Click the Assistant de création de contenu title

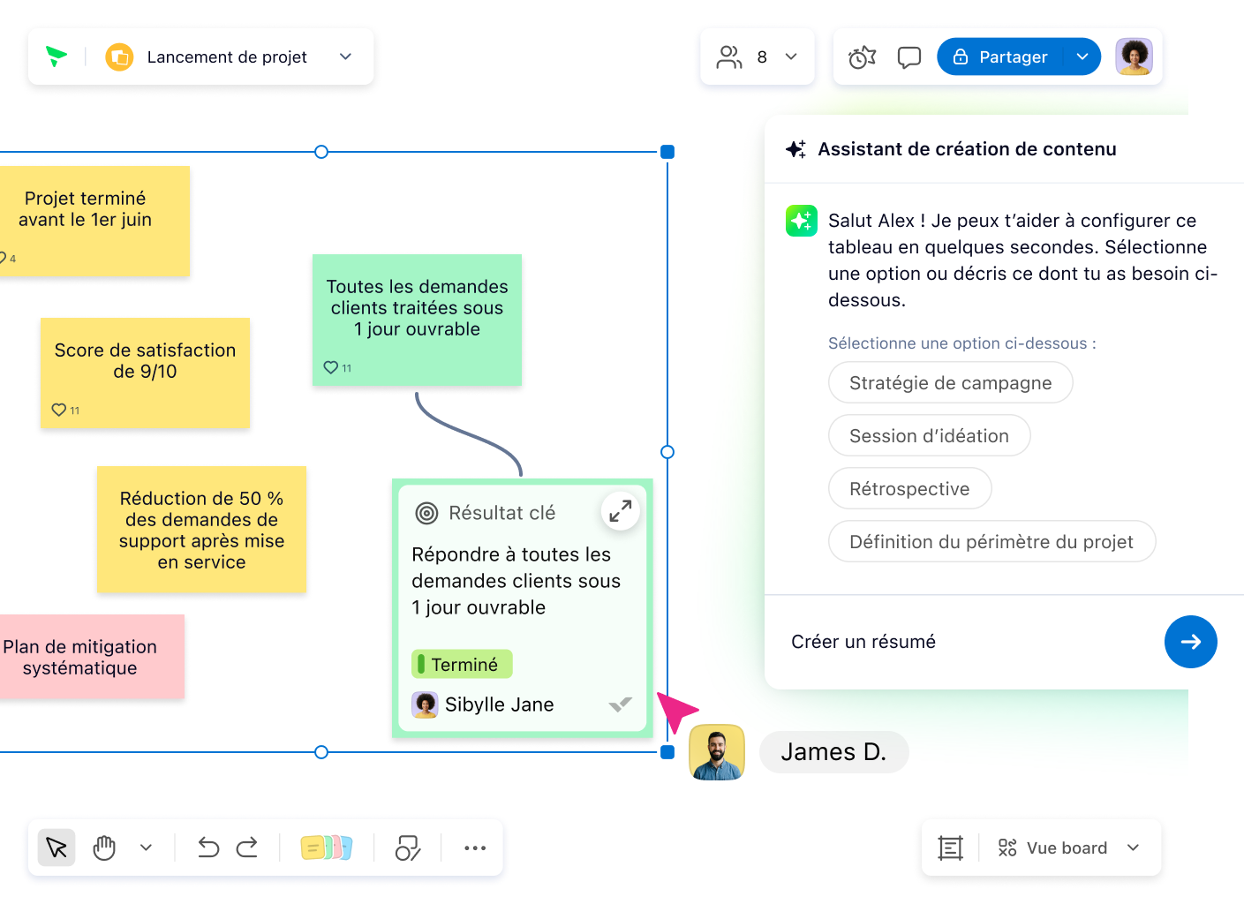(x=967, y=149)
